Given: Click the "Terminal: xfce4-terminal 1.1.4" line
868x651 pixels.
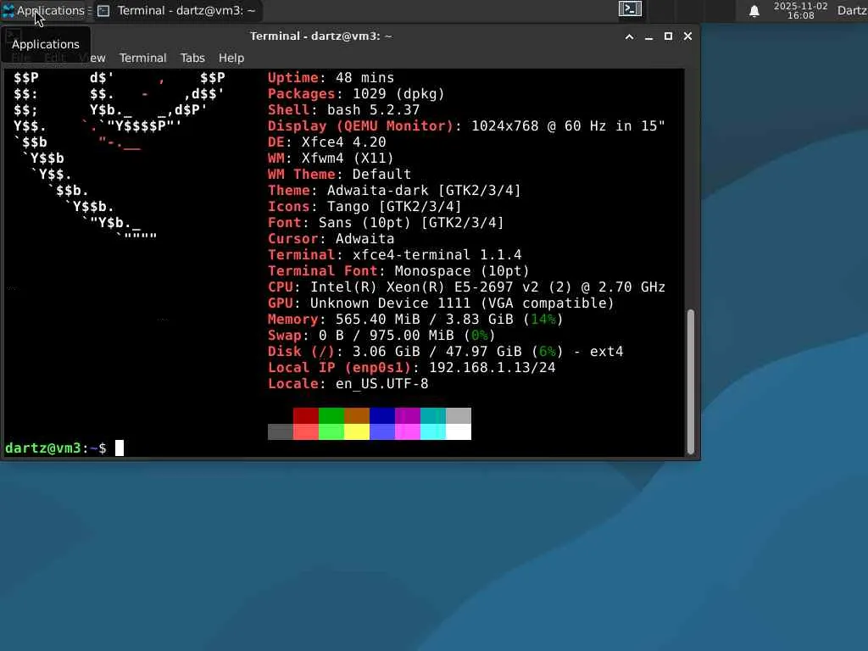Looking at the screenshot, I should coord(395,254).
